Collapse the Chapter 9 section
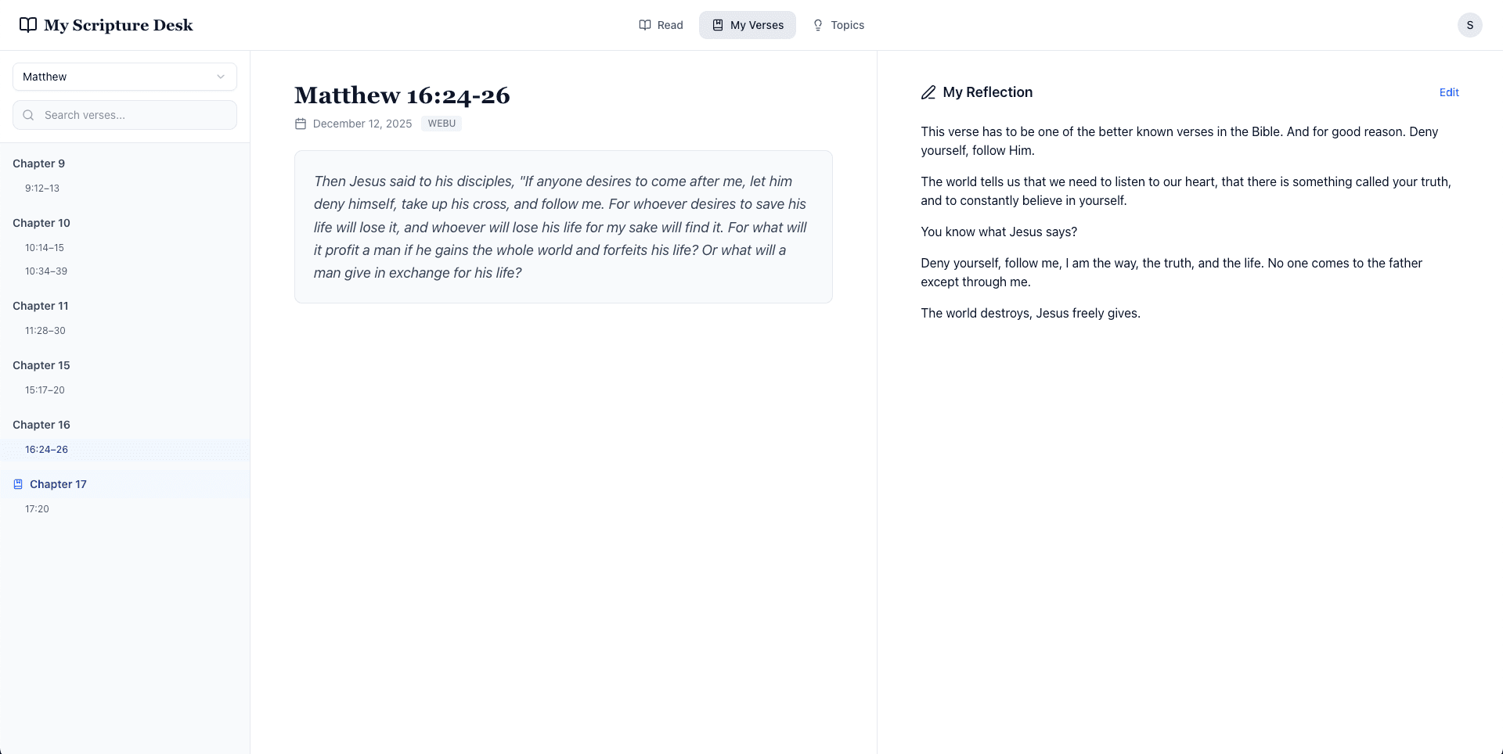This screenshot has height=754, width=1503. point(38,163)
